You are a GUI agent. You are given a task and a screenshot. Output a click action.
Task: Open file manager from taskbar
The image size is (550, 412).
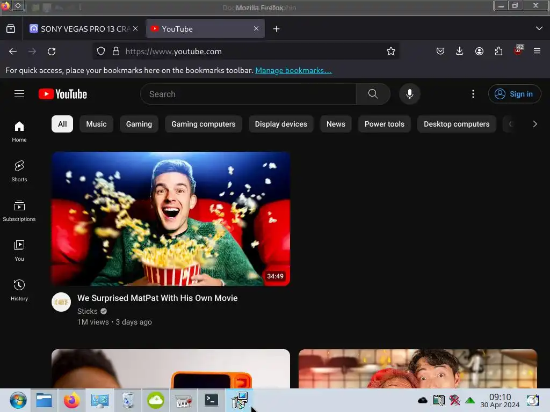tap(44, 400)
